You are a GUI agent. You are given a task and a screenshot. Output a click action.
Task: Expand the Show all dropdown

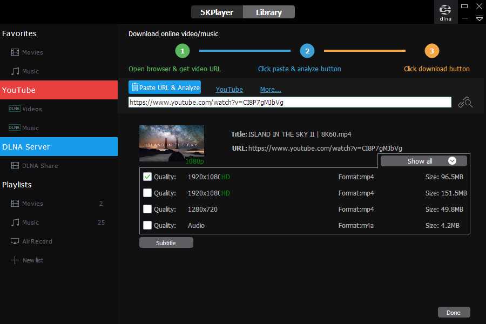(423, 161)
